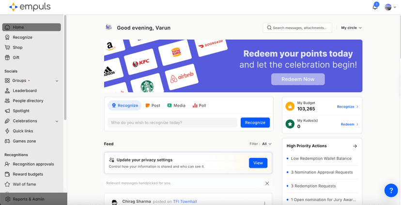Click the search messages input field
This screenshot has height=205, width=401.
299,28
